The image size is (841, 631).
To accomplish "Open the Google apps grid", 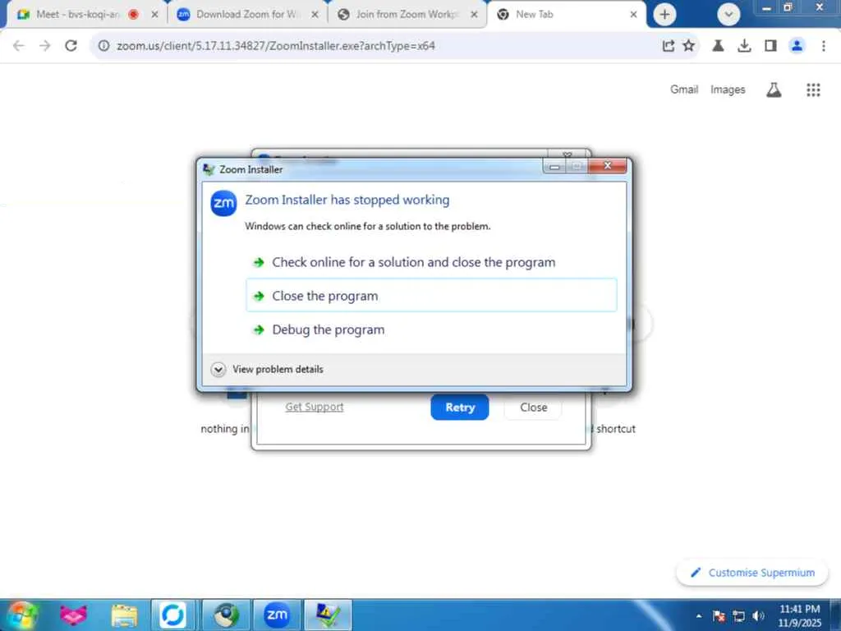I will 813,90.
